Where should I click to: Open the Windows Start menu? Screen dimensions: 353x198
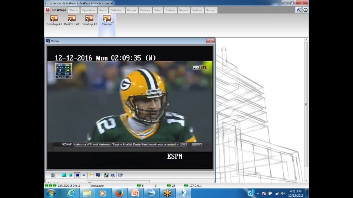tap(51, 193)
